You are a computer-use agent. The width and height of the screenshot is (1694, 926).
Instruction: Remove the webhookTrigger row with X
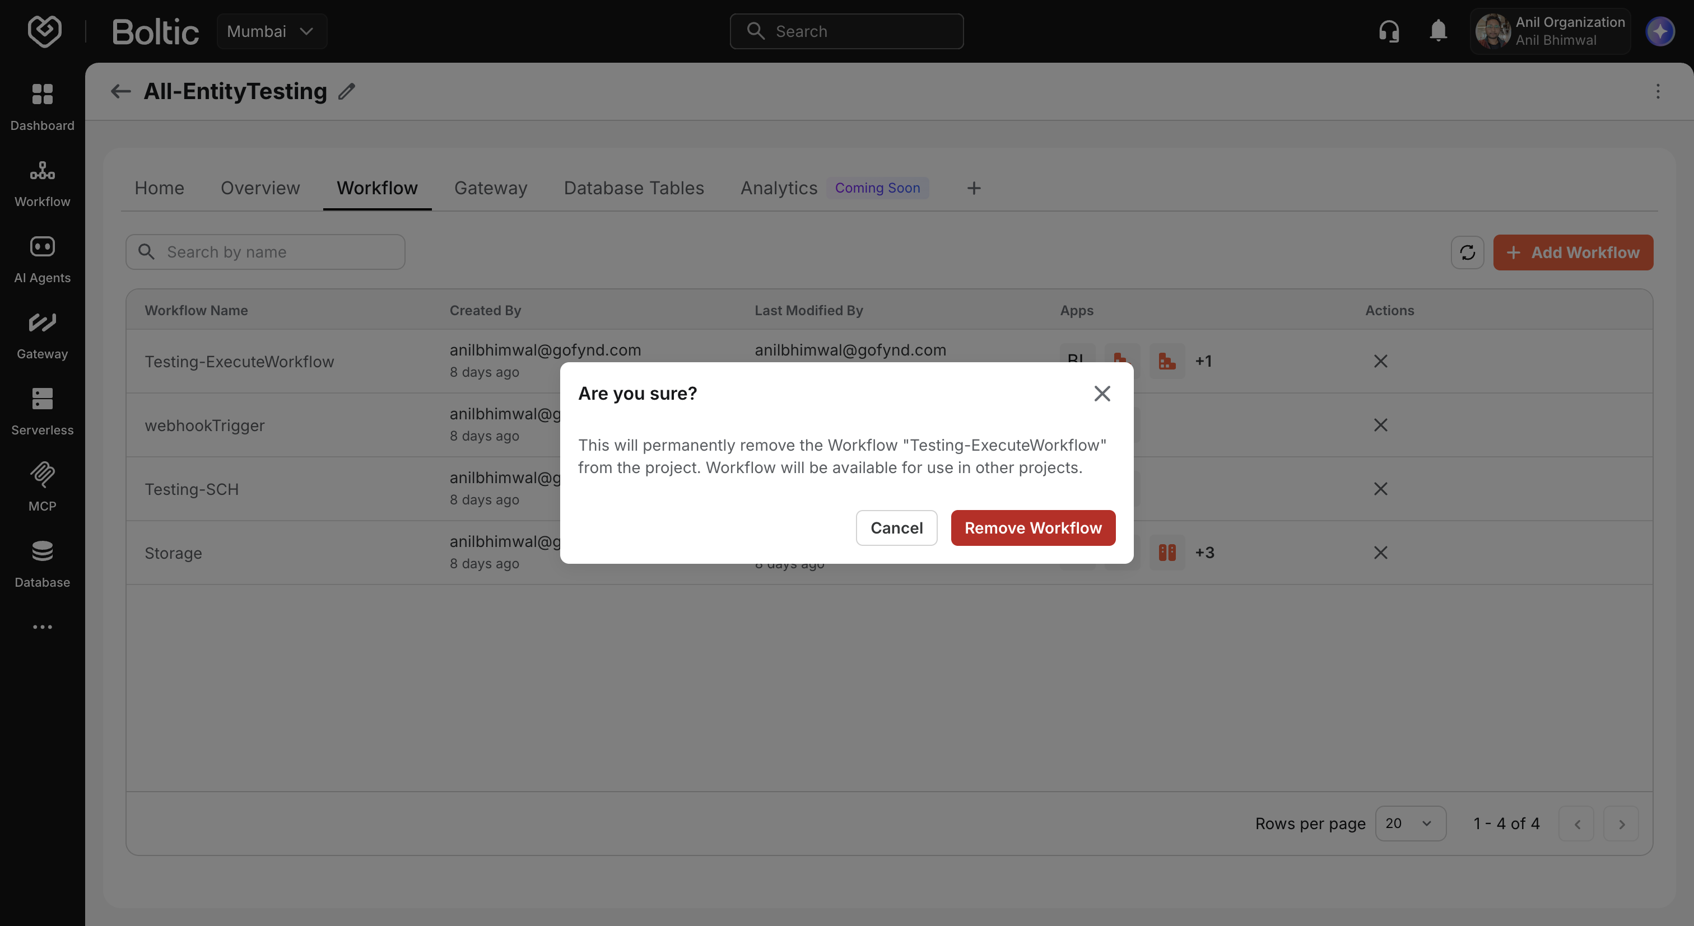click(x=1380, y=424)
